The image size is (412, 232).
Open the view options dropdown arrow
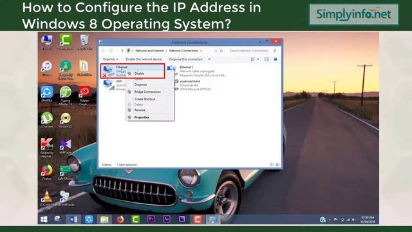click(x=258, y=59)
